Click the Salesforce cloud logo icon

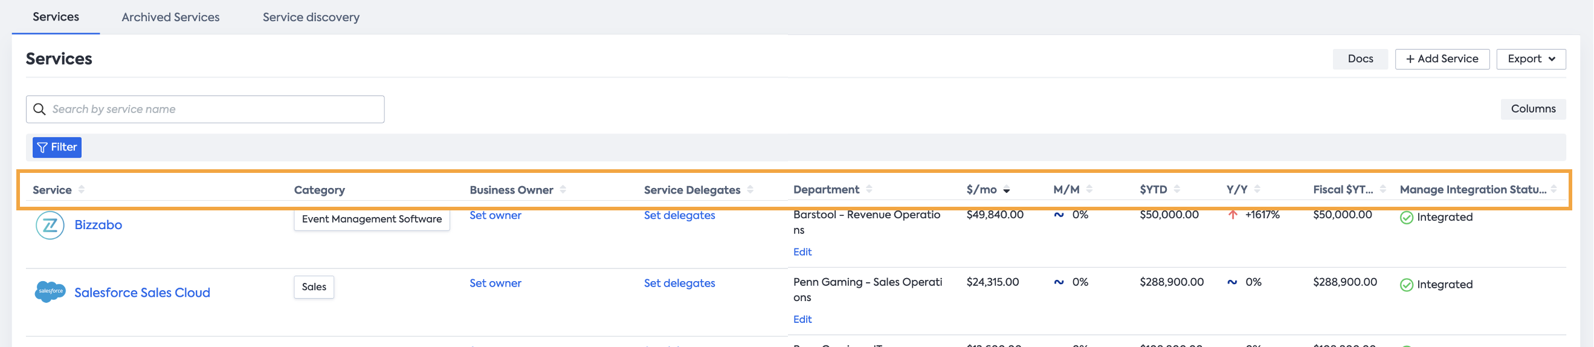pyautogui.click(x=50, y=291)
